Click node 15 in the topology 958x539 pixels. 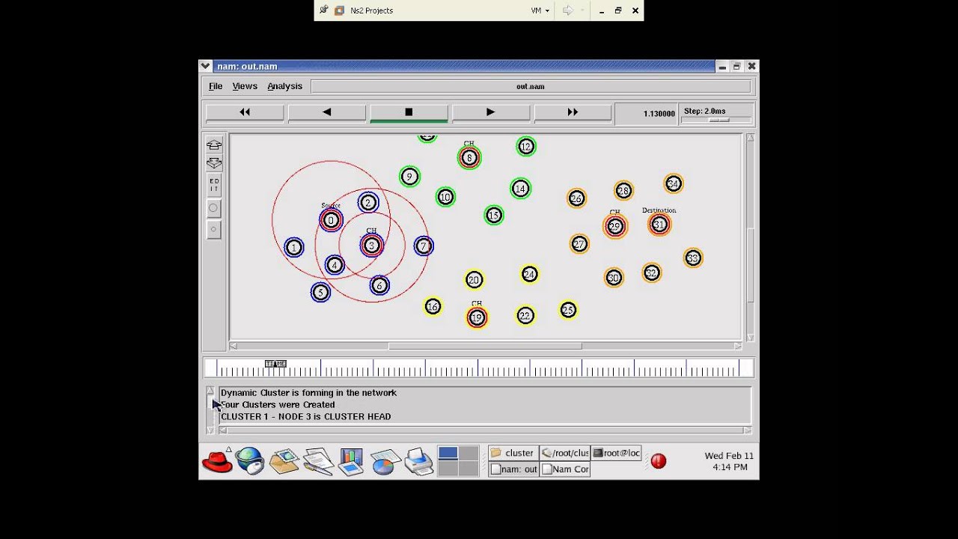493,216
